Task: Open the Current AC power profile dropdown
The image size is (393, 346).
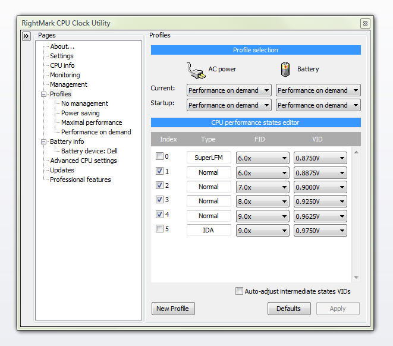Action: pyautogui.click(x=229, y=90)
